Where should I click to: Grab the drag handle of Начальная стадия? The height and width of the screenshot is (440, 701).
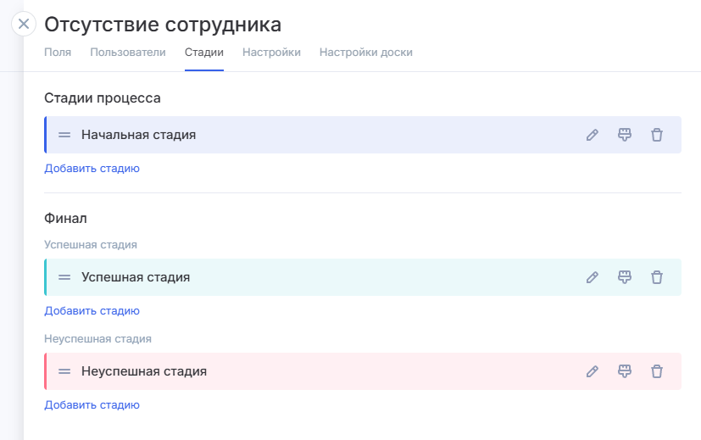coord(64,135)
